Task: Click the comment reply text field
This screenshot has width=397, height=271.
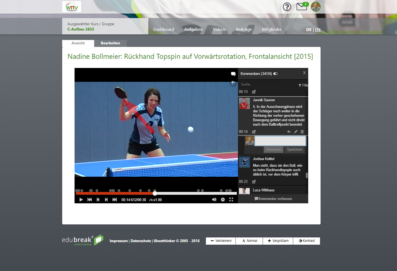Action: pyautogui.click(x=280, y=141)
